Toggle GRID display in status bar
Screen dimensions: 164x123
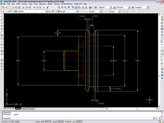pos(42,122)
